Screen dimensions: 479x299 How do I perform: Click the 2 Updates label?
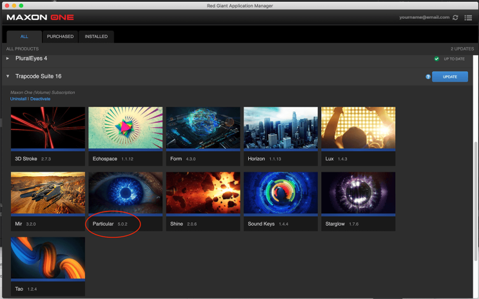tap(462, 49)
